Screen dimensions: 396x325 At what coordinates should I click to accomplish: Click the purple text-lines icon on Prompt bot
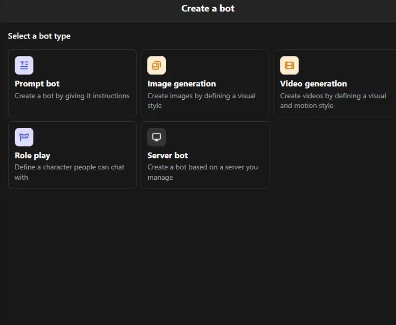point(24,64)
